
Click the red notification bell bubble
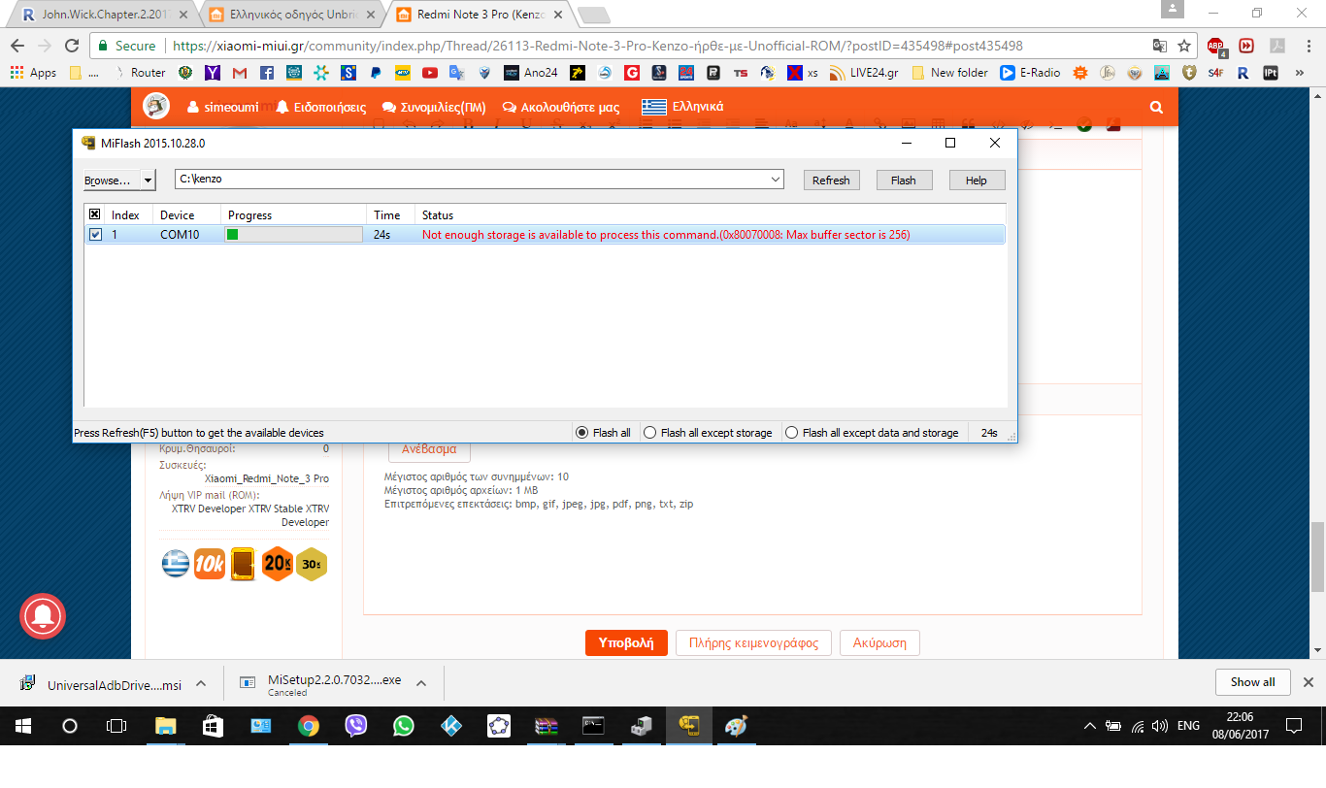tap(43, 614)
